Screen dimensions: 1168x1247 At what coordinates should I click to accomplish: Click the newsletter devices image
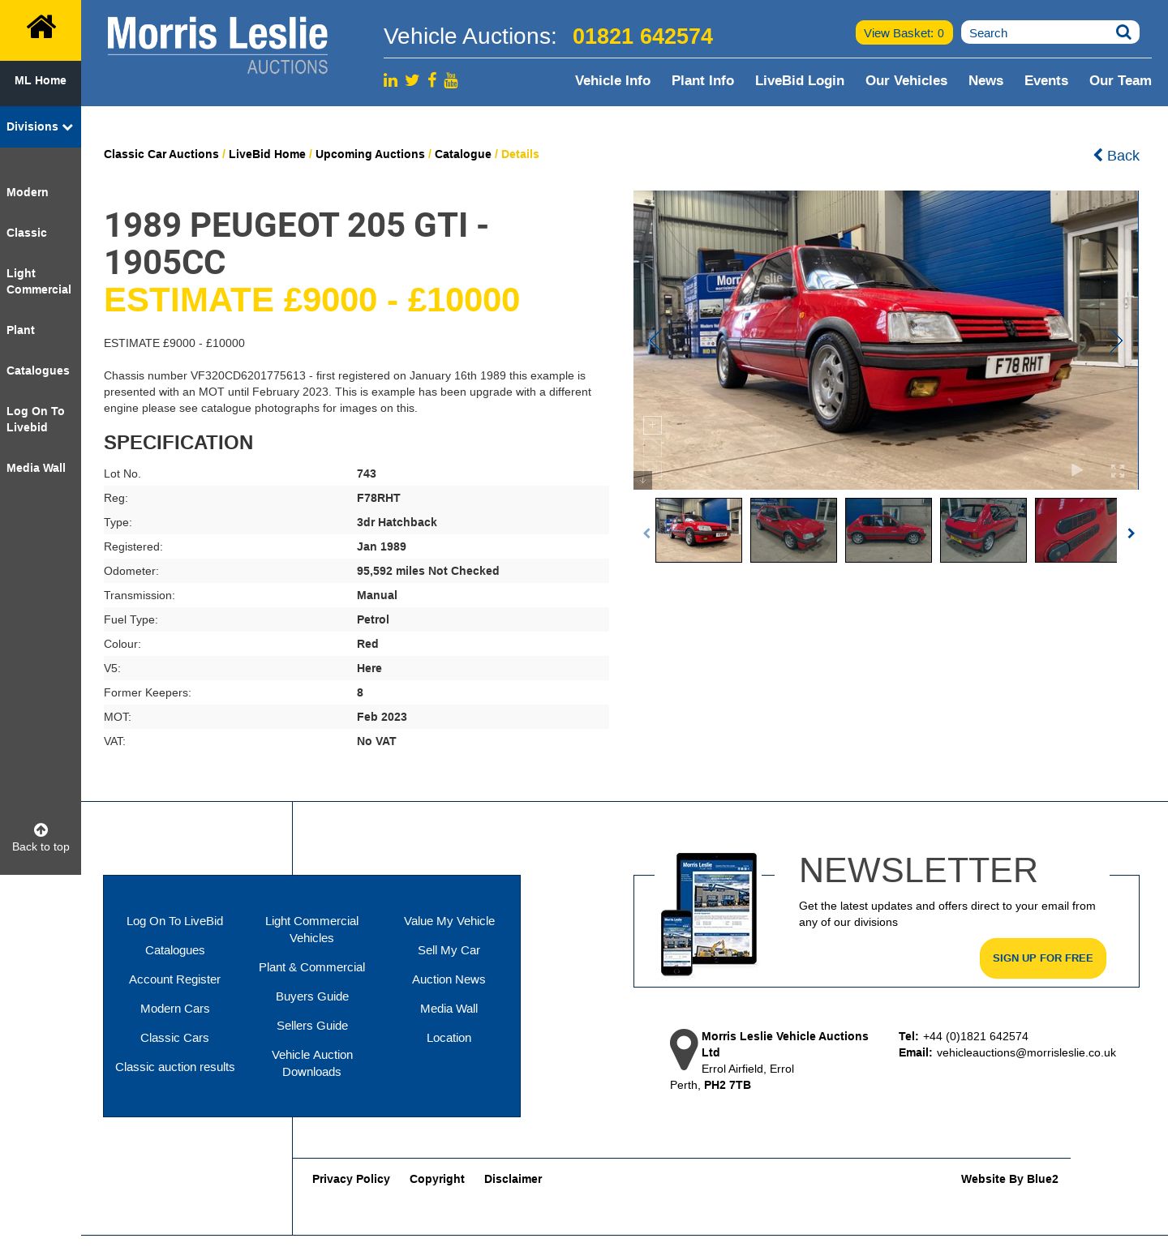coord(710,914)
